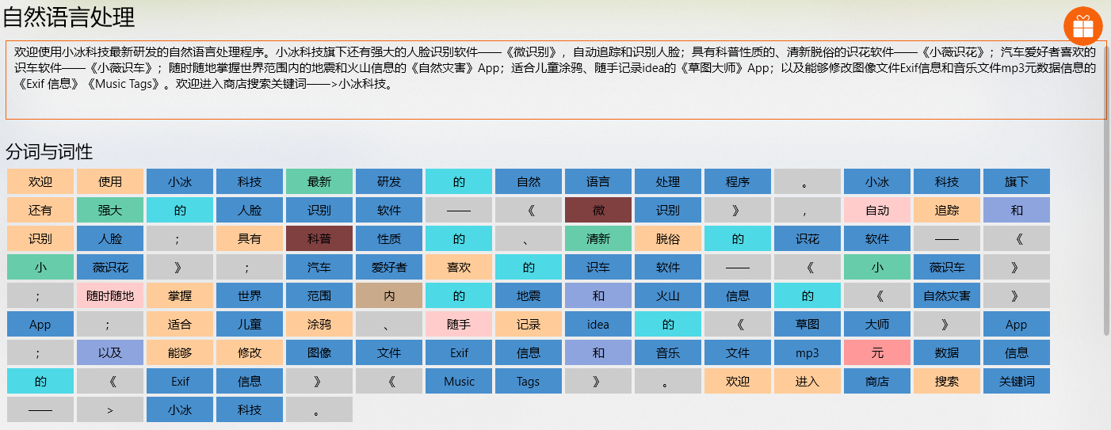Select the '爱好者' word tile
The image size is (1111, 430).
pos(389,267)
